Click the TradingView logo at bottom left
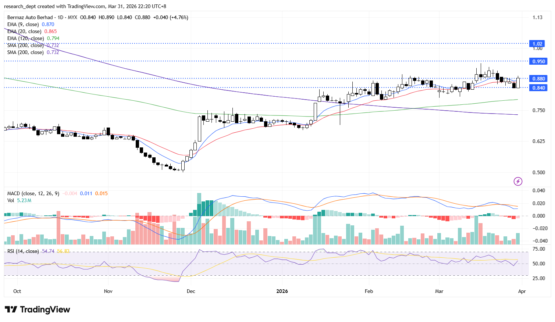The height and width of the screenshot is (322, 555). (x=38, y=310)
